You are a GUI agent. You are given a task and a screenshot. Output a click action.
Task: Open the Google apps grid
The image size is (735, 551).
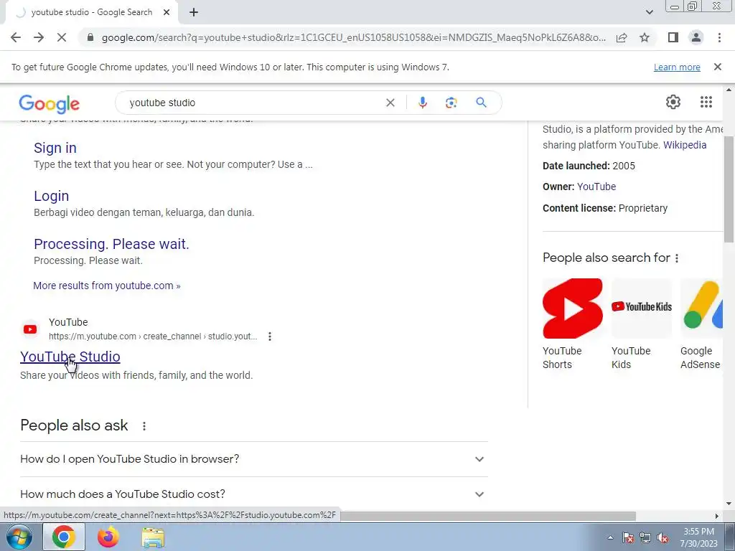click(706, 102)
